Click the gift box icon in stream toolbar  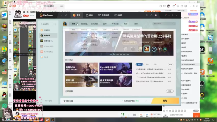pyautogui.click(x=134, y=115)
